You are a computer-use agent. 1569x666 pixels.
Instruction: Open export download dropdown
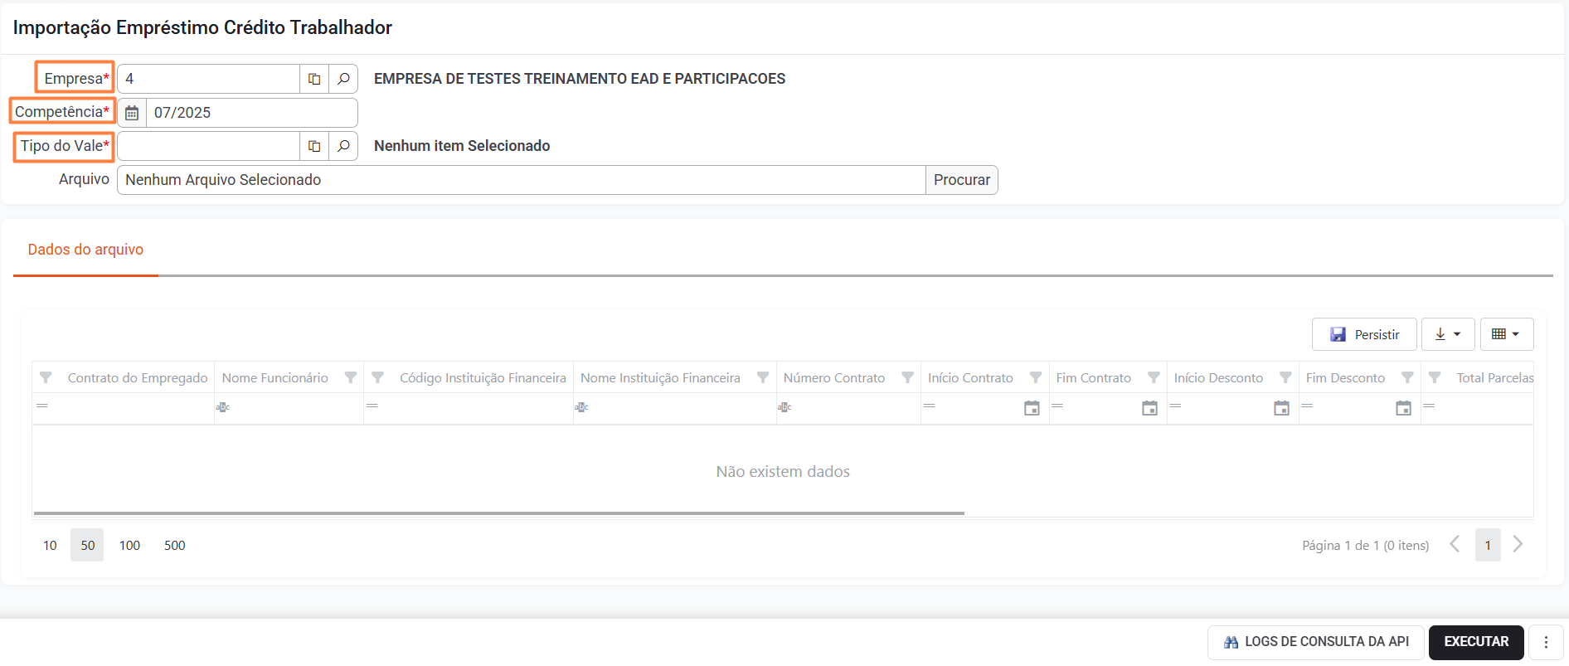[x=1448, y=334]
